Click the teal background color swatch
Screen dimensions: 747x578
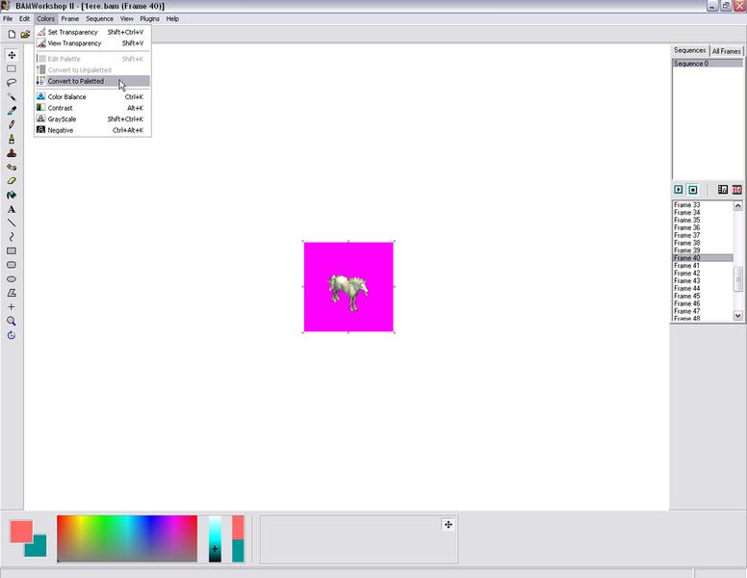pyautogui.click(x=39, y=548)
